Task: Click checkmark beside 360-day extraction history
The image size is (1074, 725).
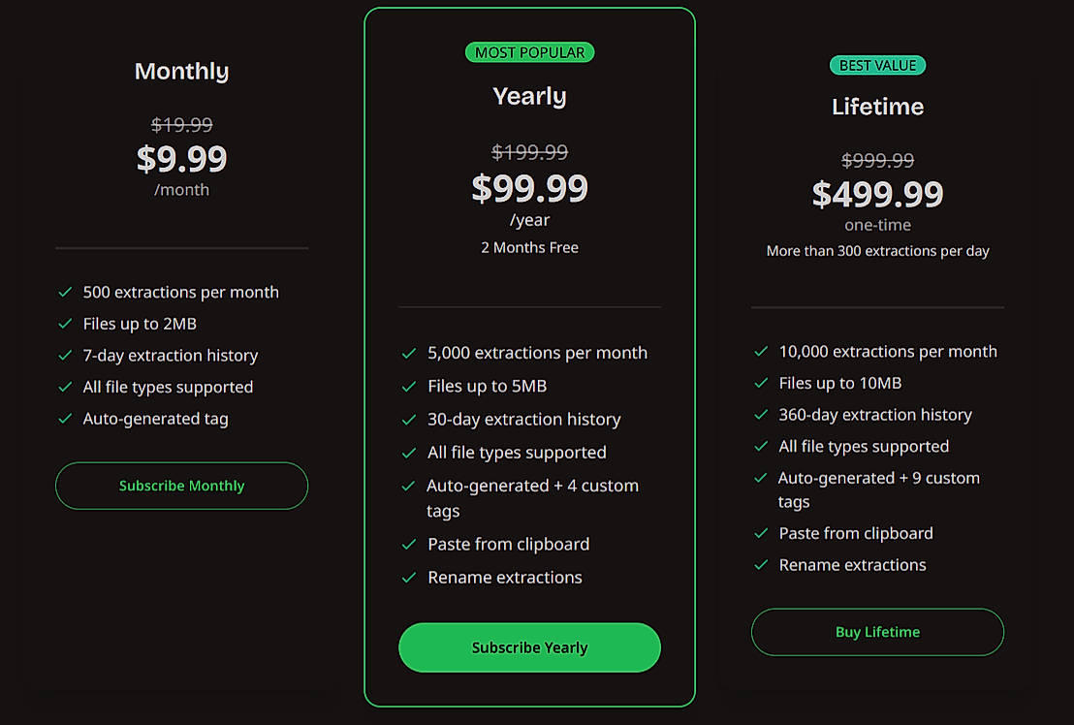Action: point(761,415)
